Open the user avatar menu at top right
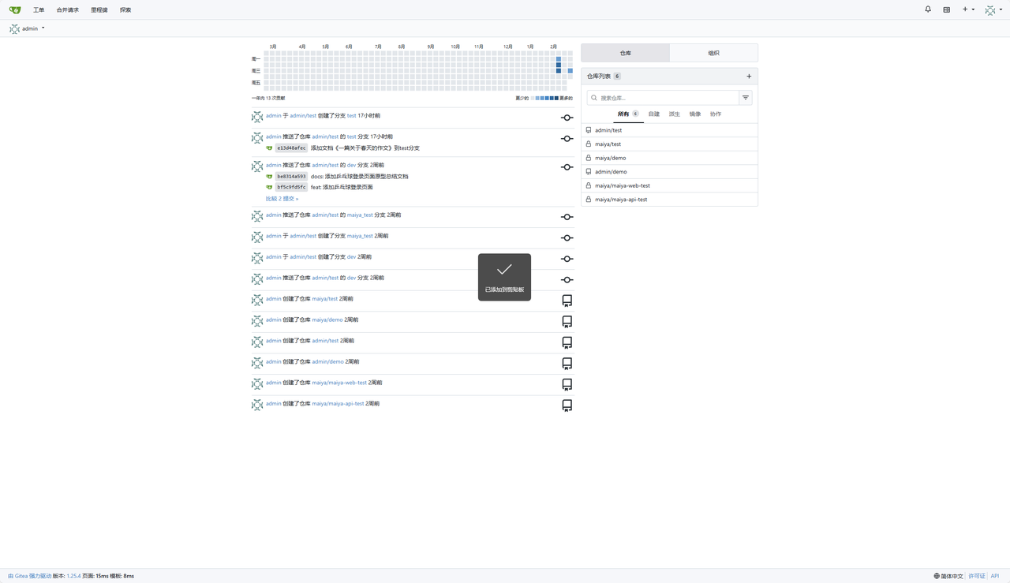This screenshot has height=583, width=1010. coord(993,10)
